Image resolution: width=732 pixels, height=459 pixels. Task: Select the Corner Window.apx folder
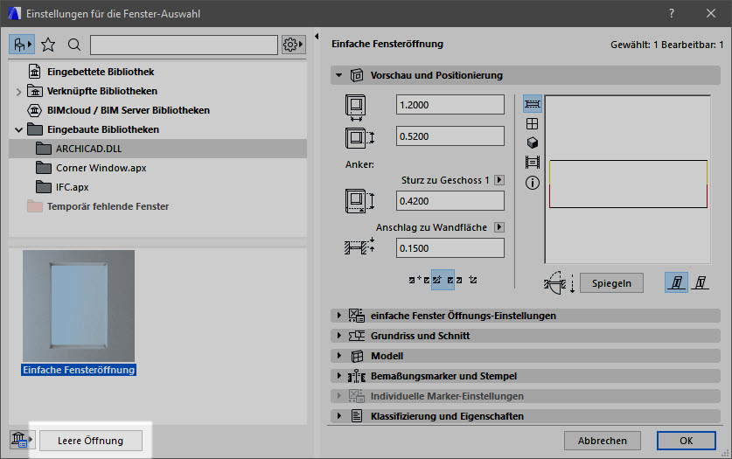(x=101, y=168)
